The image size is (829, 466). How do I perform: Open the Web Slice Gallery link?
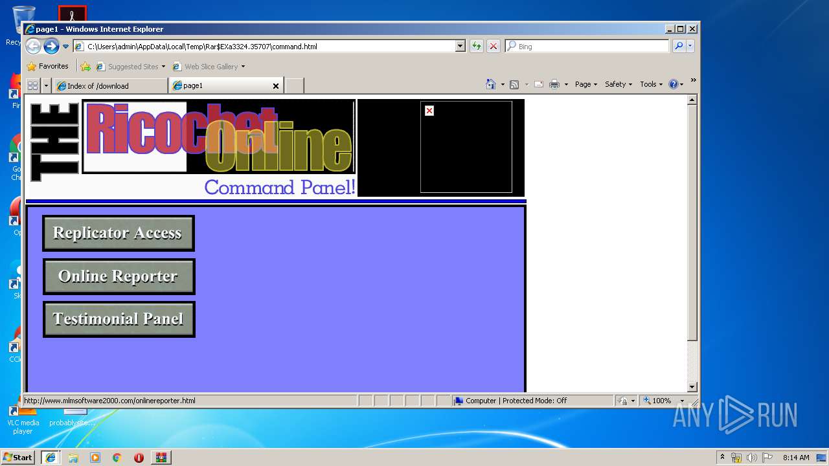(x=209, y=66)
